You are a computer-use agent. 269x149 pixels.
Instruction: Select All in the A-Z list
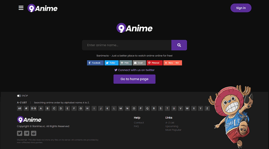coord(20,108)
